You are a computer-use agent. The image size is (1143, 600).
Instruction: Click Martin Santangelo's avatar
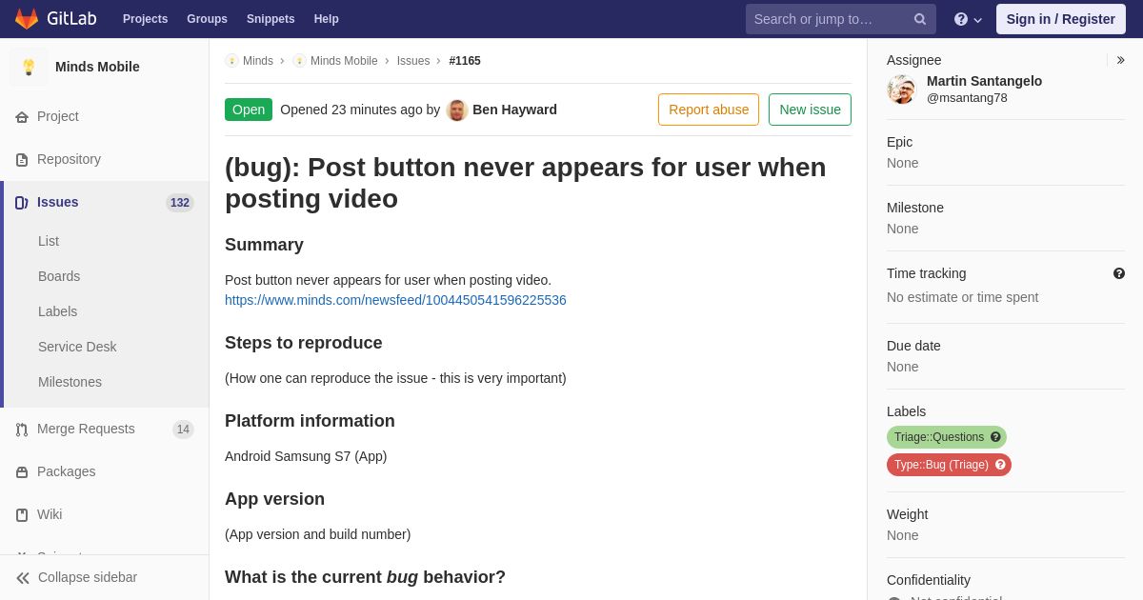901,90
